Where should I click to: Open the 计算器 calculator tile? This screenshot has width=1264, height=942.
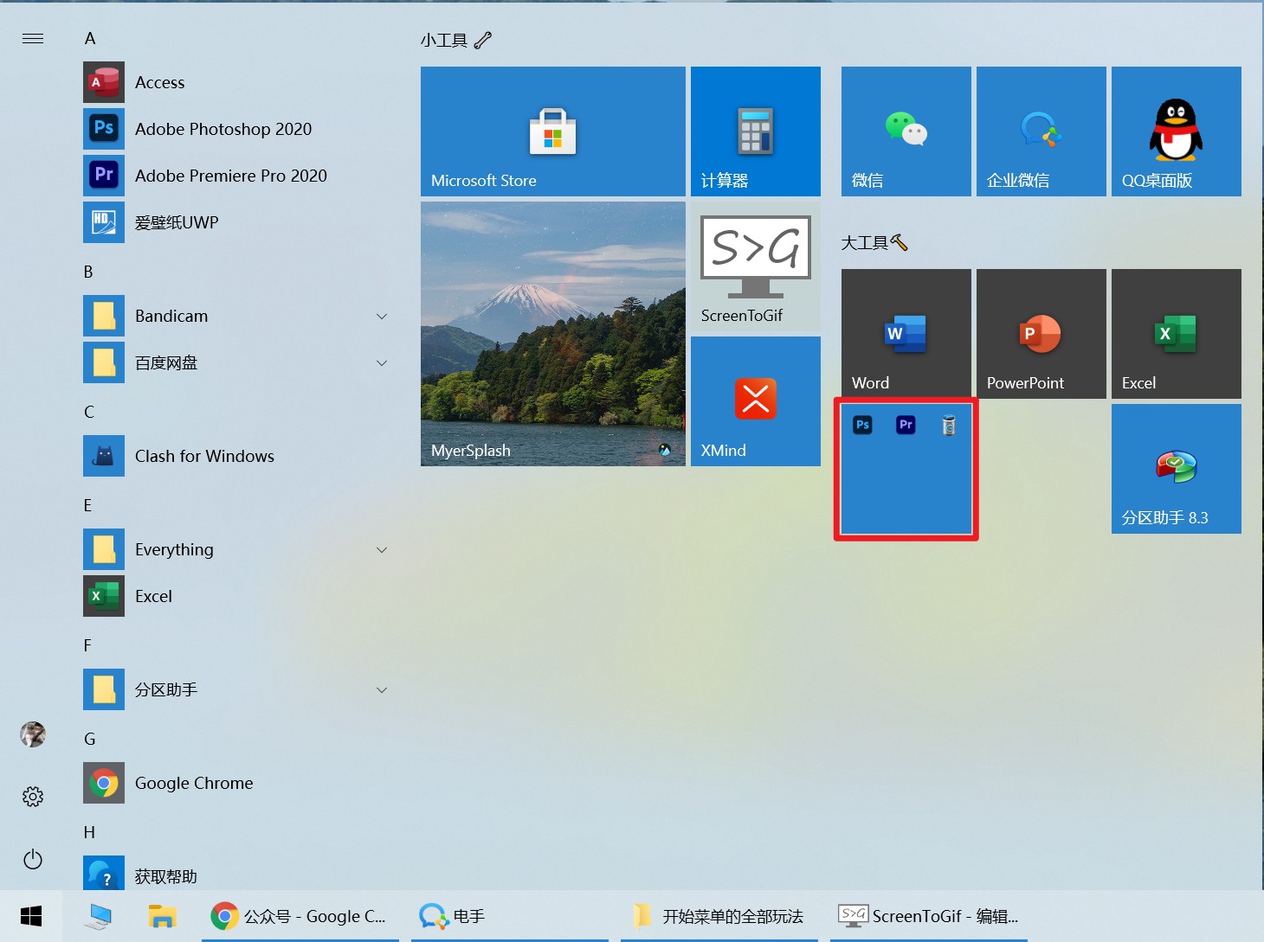756,131
